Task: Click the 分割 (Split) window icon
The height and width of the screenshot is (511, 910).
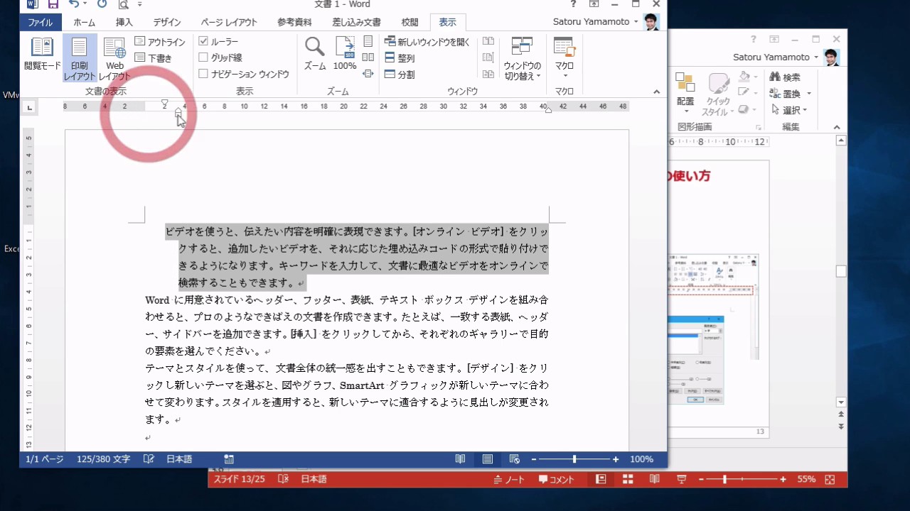Action: pyautogui.click(x=390, y=75)
